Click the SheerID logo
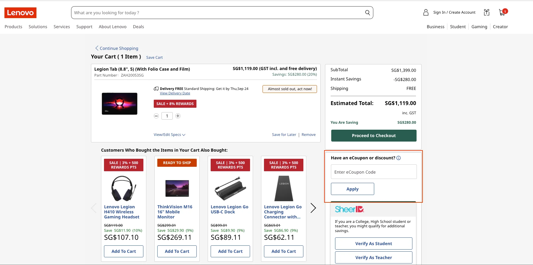The image size is (533, 265). (350, 209)
